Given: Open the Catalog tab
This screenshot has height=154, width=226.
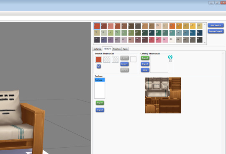Looking at the screenshot, I should tap(97, 49).
